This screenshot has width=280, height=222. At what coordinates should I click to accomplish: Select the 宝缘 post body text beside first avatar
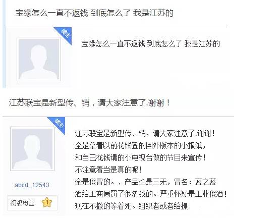(150, 44)
